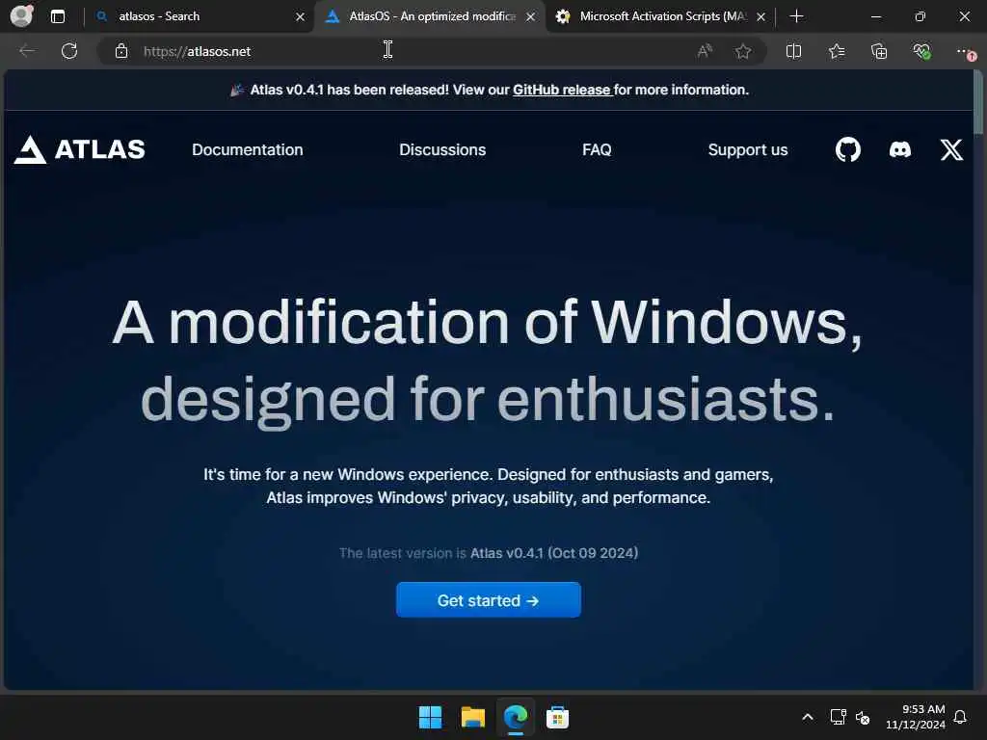The width and height of the screenshot is (987, 740).
Task: Click 'Atlas v0.4.1 (Oct 09 2024)' version text
Action: 554,553
